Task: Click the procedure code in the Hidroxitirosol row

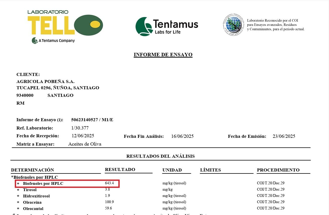Action: [x=271, y=196]
